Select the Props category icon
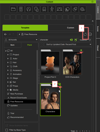Viewport: 100px width, 132px height. 75,9
